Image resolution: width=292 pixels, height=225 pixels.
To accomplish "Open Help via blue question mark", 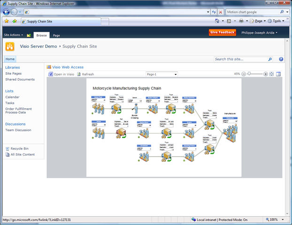I will click(281, 59).
